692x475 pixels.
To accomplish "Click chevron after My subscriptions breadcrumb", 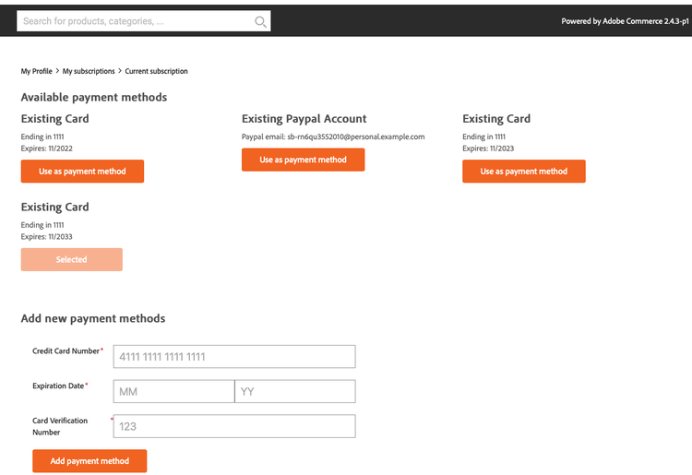I will click(120, 71).
